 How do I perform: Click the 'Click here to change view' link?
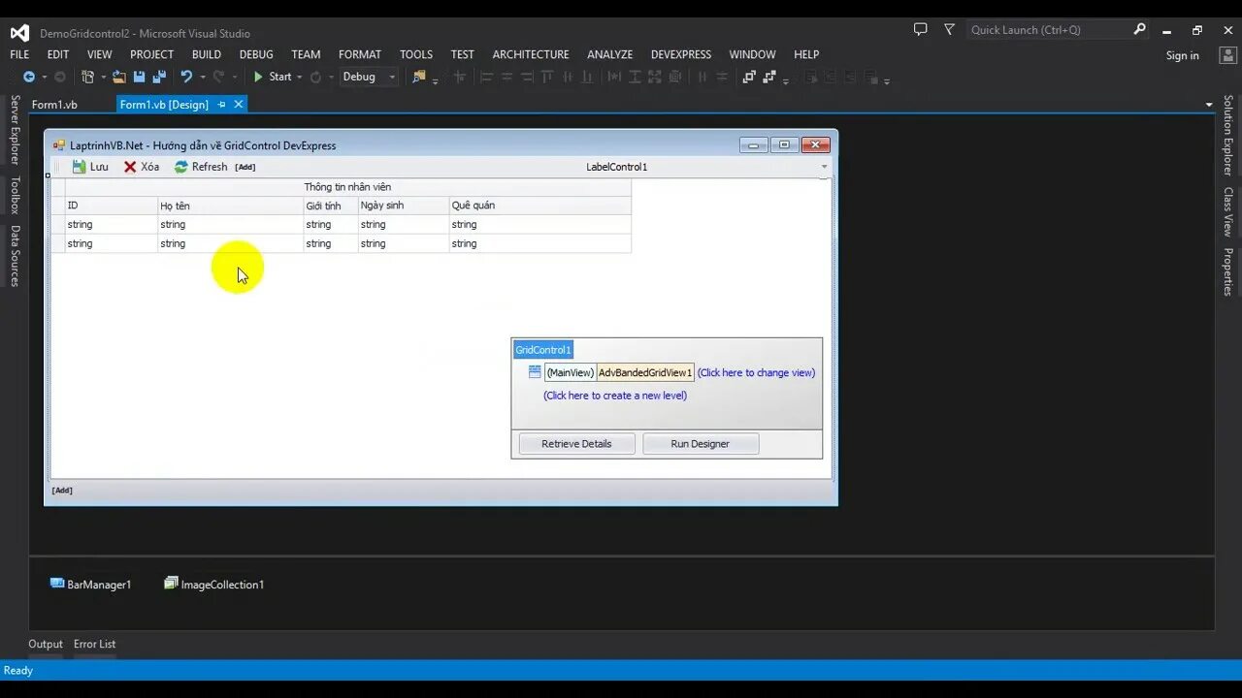point(756,372)
